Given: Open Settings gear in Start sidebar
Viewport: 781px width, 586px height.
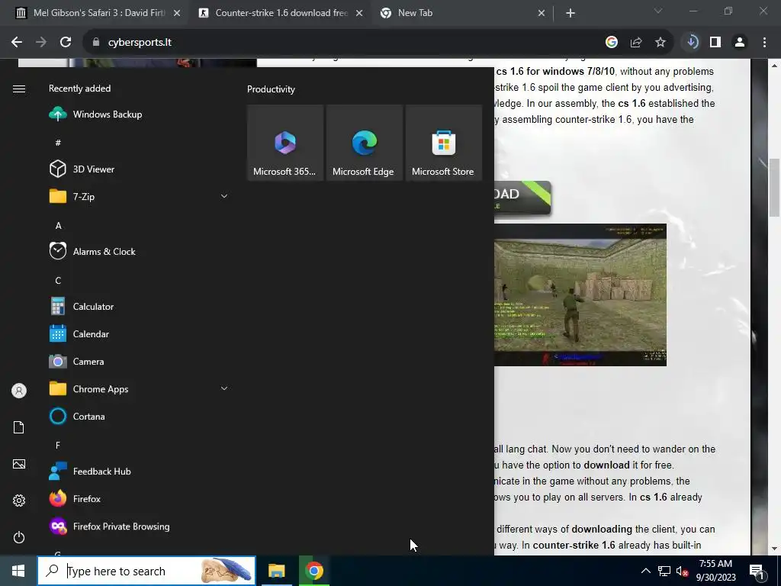Looking at the screenshot, I should click(x=19, y=501).
